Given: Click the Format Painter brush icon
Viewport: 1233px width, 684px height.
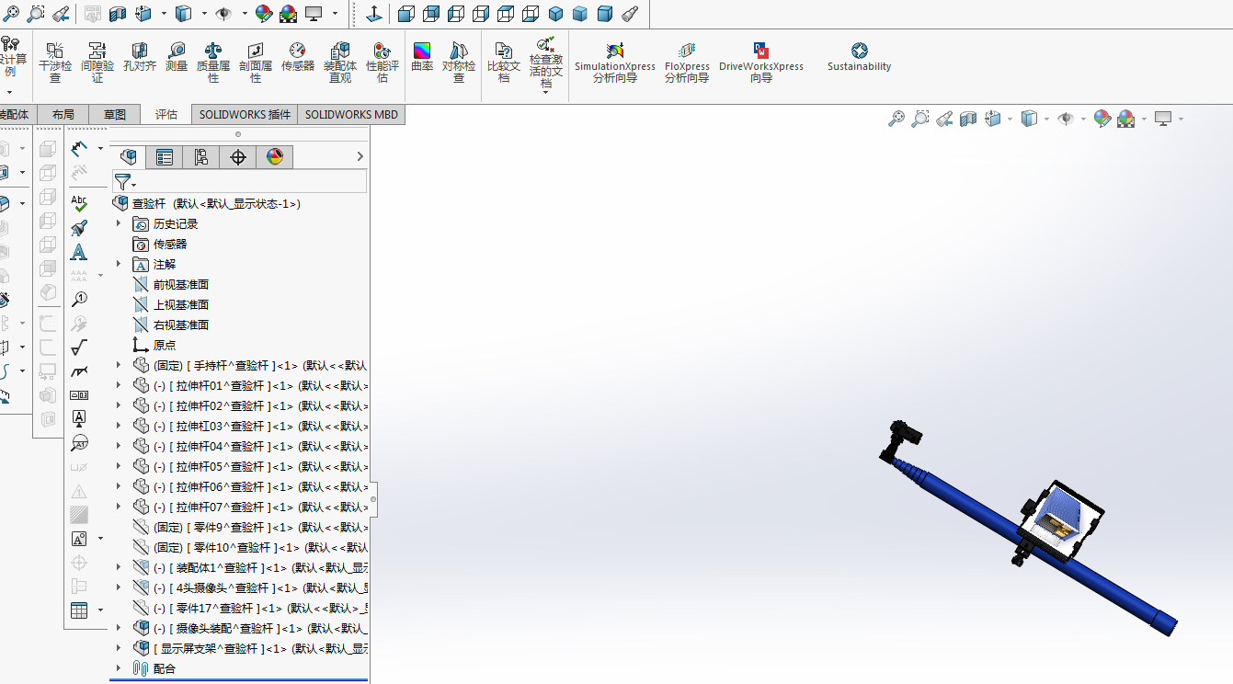Looking at the screenshot, I should 79,228.
